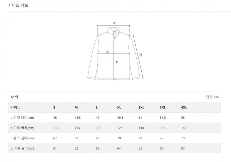Image resolution: width=231 pixels, height=162 pixels.
Task: Click the '사이즈 챠트' heading
Action: pyautogui.click(x=18, y=5)
